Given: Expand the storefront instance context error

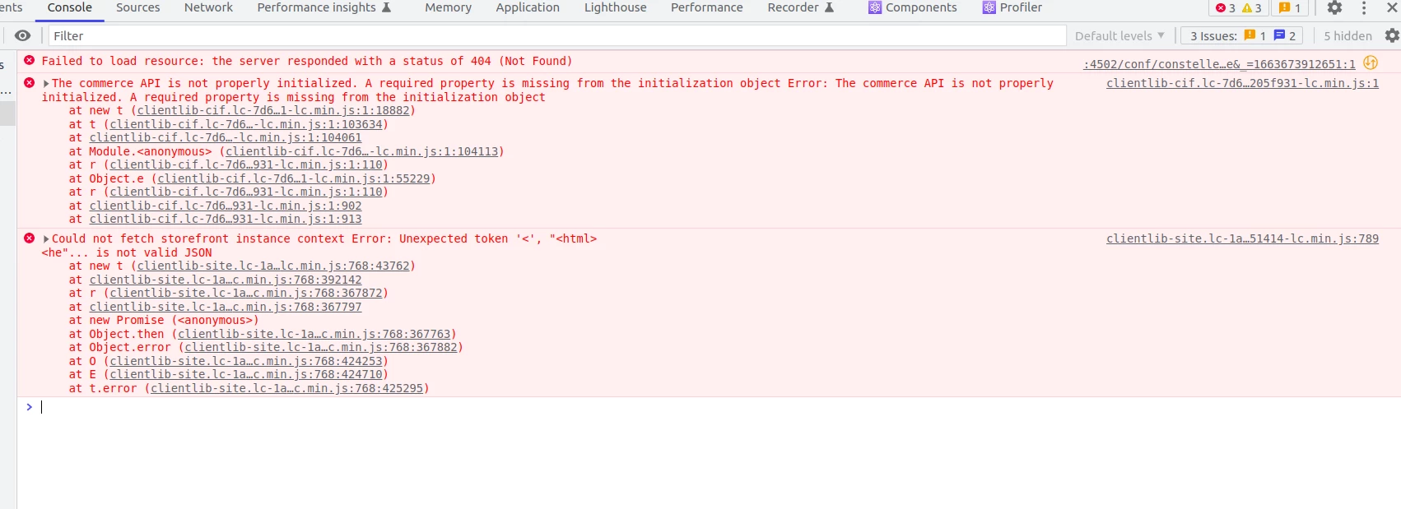Looking at the screenshot, I should (x=46, y=238).
